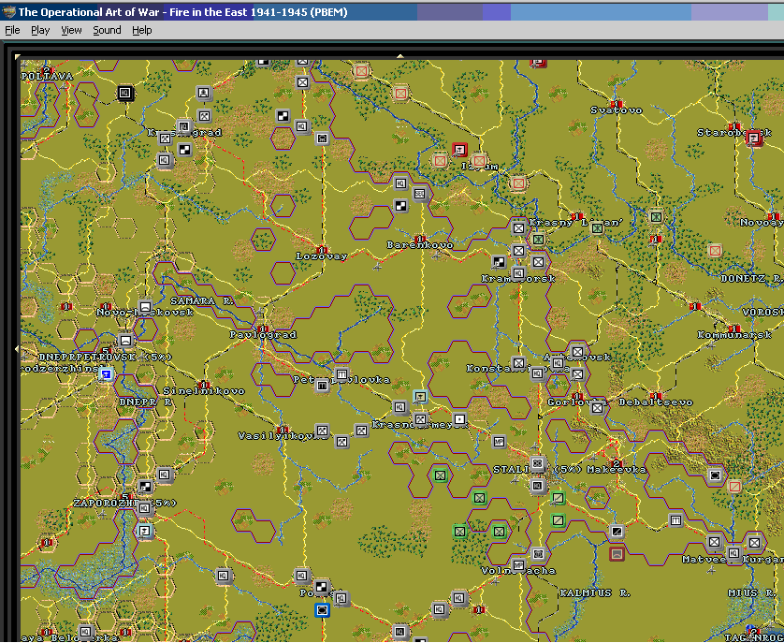Select the green infantry unit west of Stalino

tap(440, 475)
